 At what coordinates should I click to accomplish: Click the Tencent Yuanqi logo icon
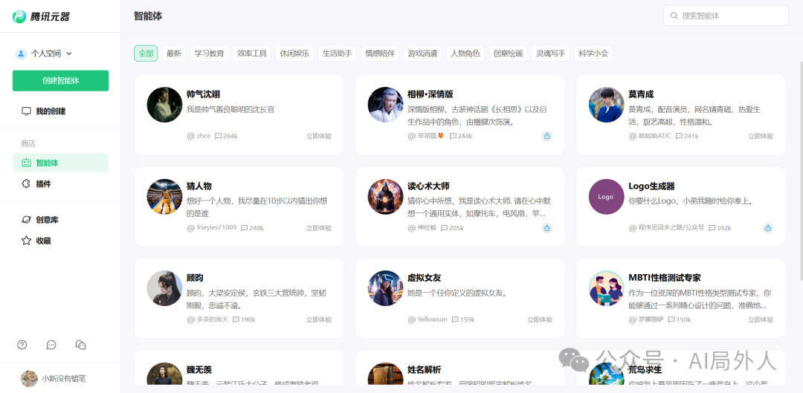(19, 16)
